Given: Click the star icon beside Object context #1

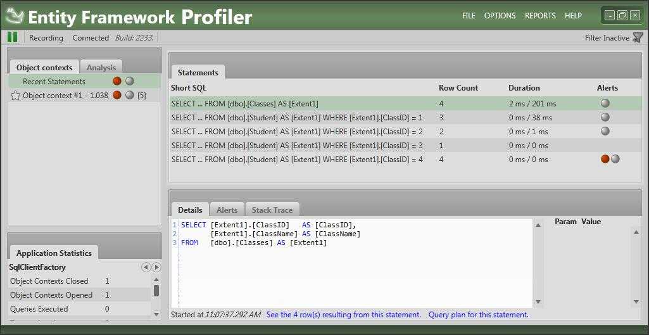Looking at the screenshot, I should tap(15, 96).
